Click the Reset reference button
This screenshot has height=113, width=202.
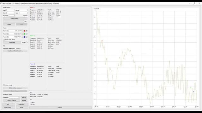click(15, 91)
